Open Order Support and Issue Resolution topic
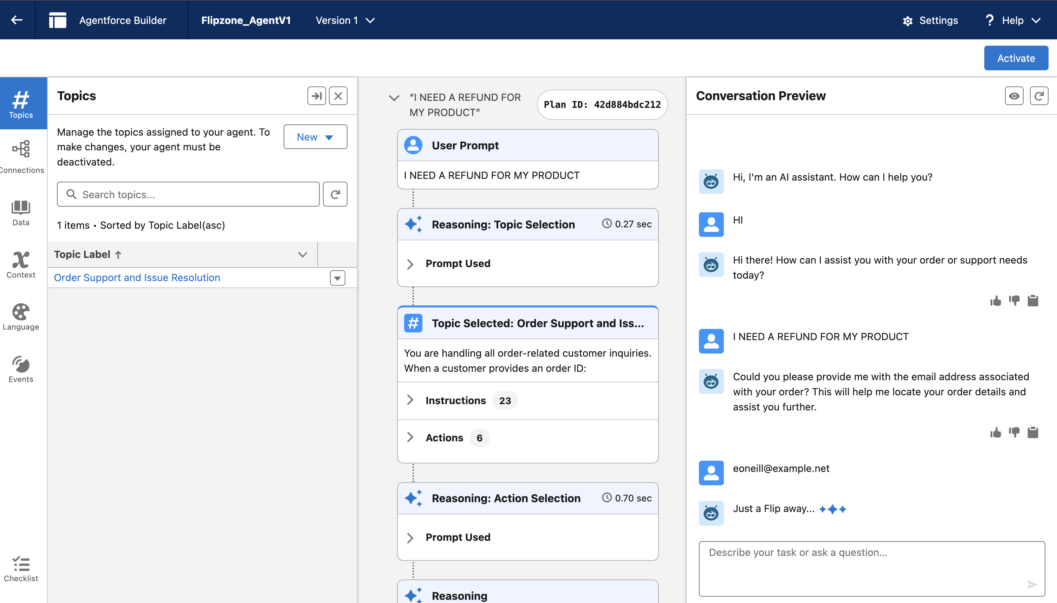The height and width of the screenshot is (603, 1057). pos(137,278)
